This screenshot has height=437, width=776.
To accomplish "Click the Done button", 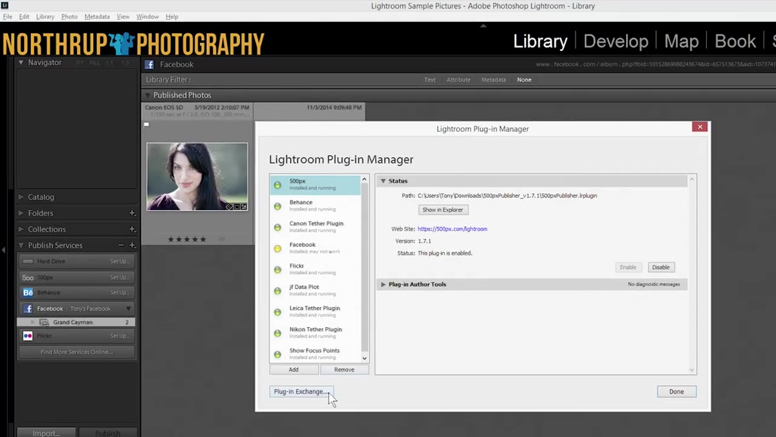I will [x=676, y=392].
